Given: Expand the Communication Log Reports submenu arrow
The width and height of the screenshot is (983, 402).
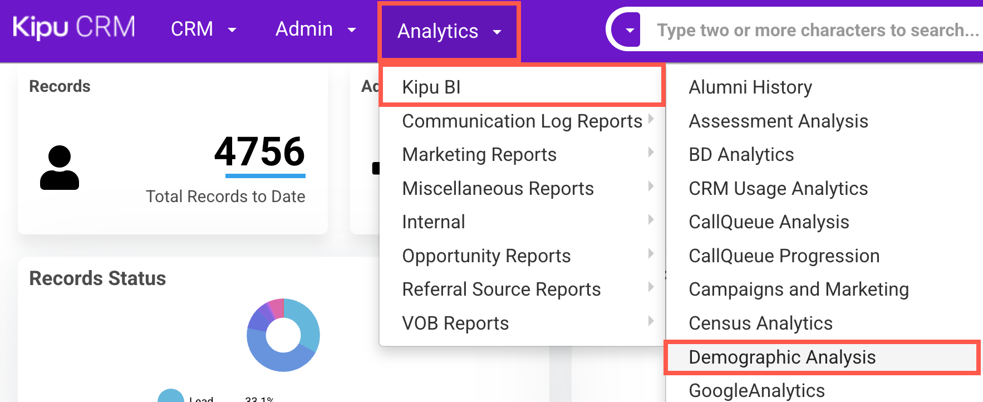Looking at the screenshot, I should click(650, 119).
